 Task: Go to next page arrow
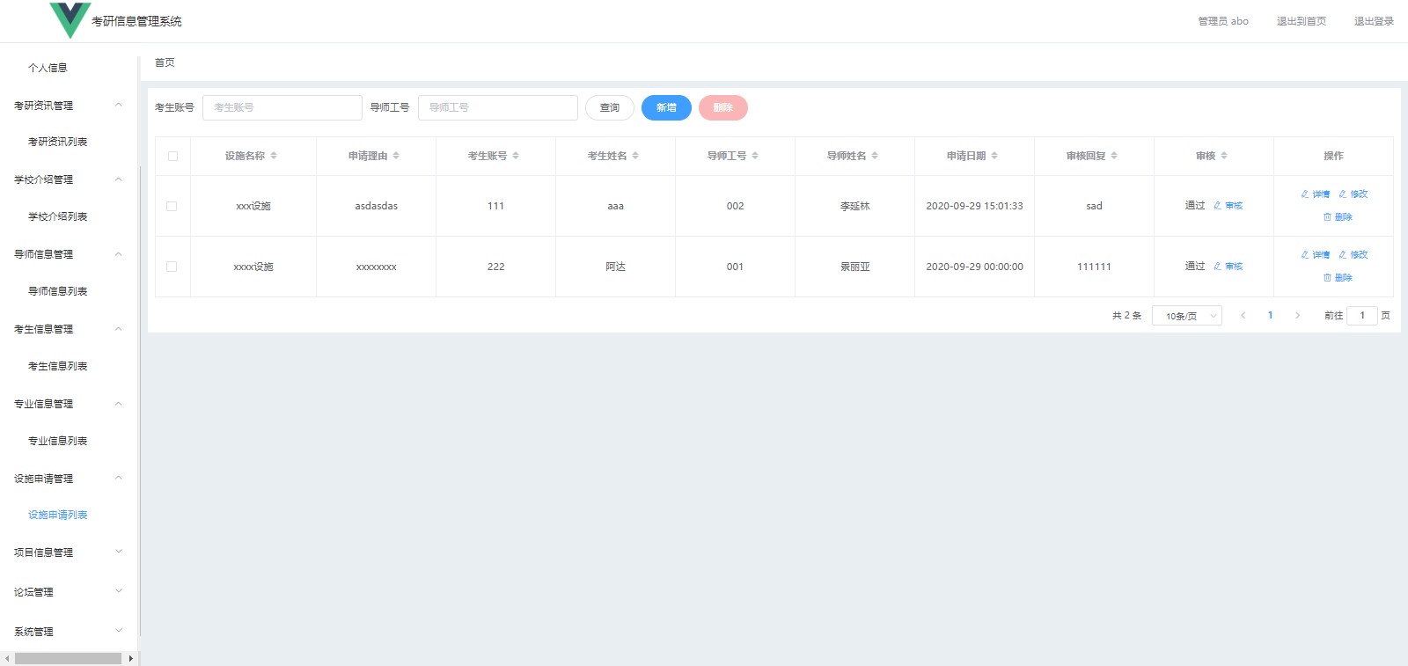(1297, 316)
